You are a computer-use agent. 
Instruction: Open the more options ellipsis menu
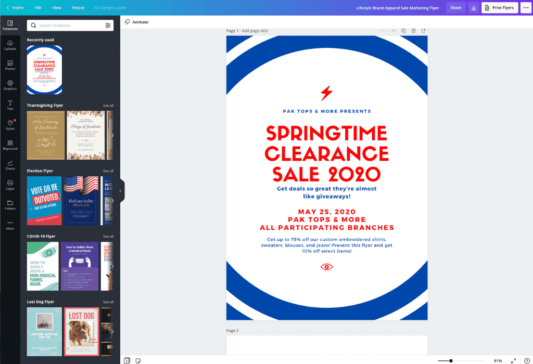(526, 8)
